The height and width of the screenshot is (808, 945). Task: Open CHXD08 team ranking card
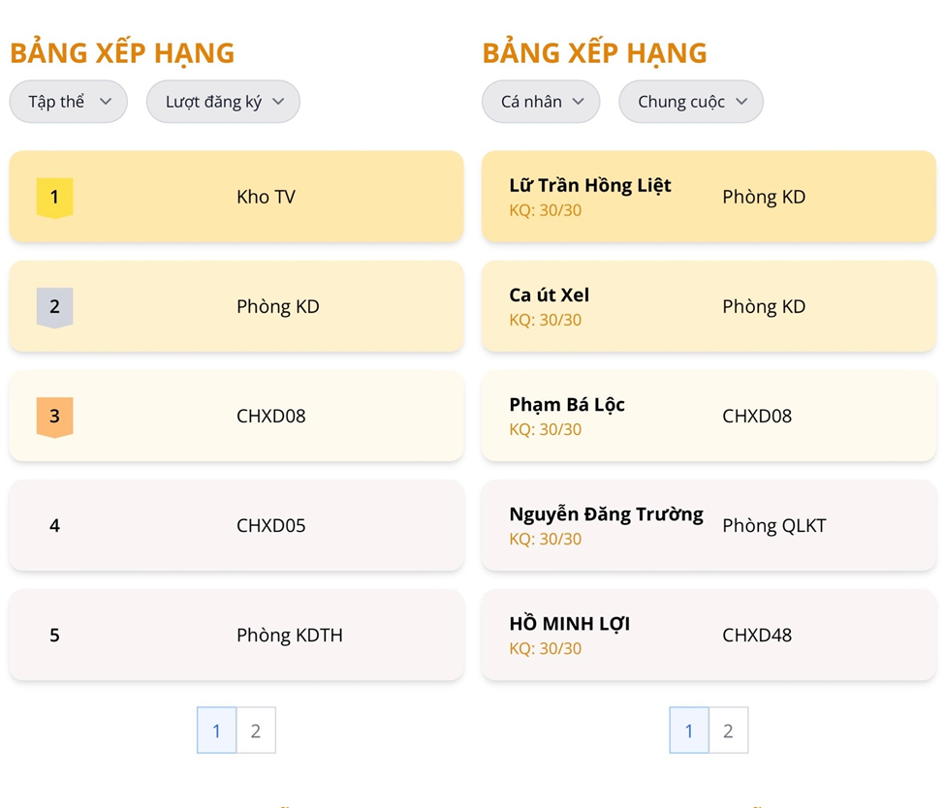pyautogui.click(x=236, y=416)
